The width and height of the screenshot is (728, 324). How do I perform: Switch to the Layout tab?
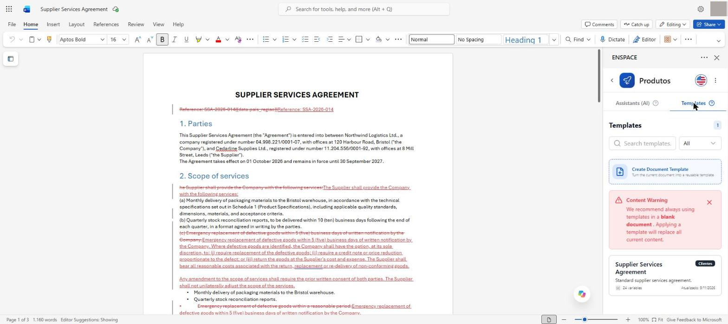(76, 24)
